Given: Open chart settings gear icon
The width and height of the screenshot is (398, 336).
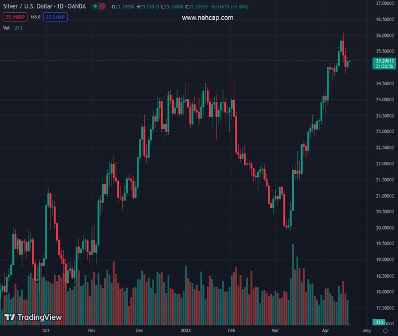Looking at the screenshot, I should (x=385, y=331).
